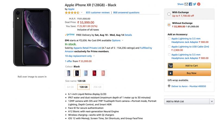Click the play icon on Buy Now
This screenshot has height=121, width=217.
coord(171,73)
